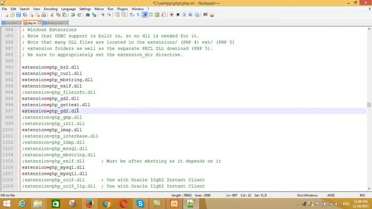Click the spell check ABC icon
The image size is (372, 209).
tap(205, 15)
